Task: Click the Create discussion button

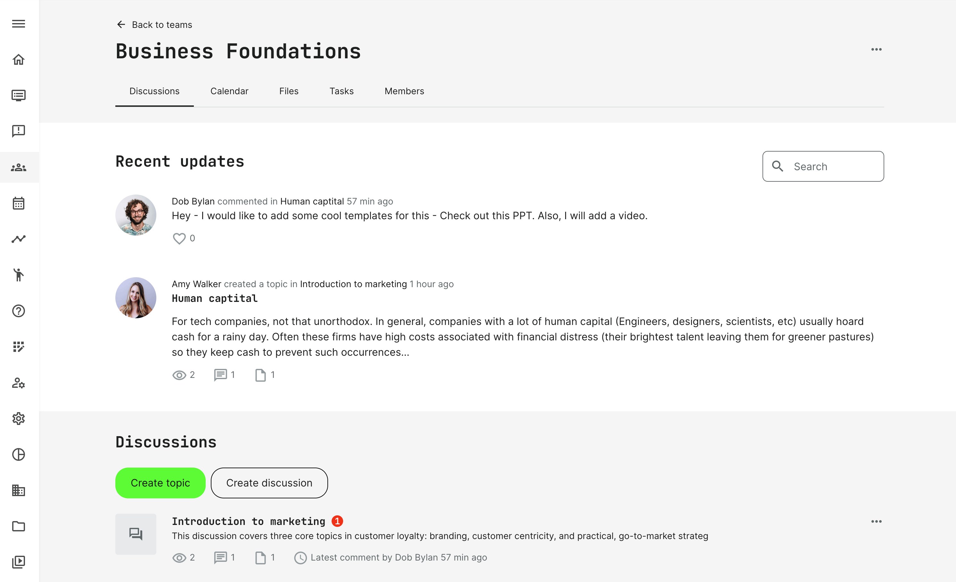Action: tap(269, 483)
